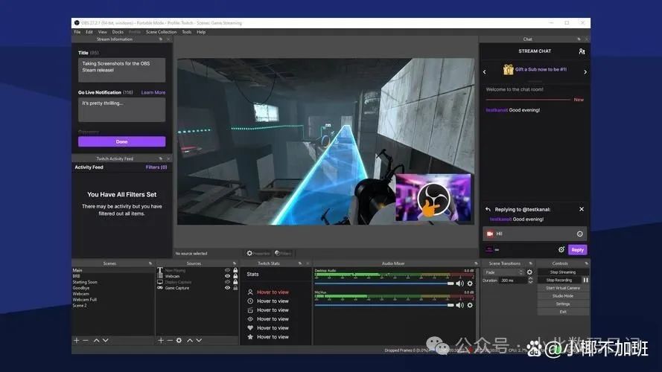Add a new source with the plus icon
Screen dimensions: 662x372
(161, 340)
